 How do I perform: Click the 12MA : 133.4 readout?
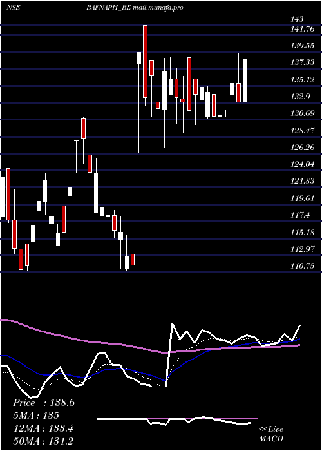click(43, 428)
